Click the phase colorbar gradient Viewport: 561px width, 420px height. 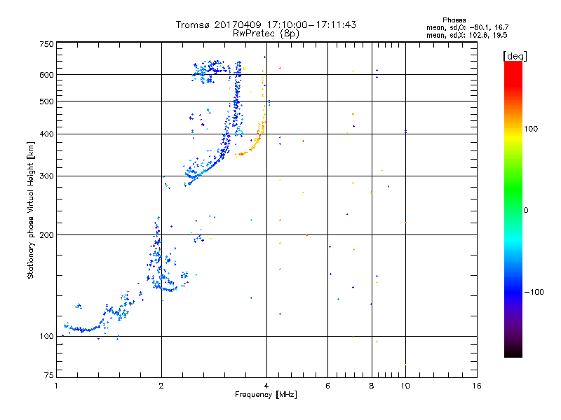pyautogui.click(x=513, y=209)
